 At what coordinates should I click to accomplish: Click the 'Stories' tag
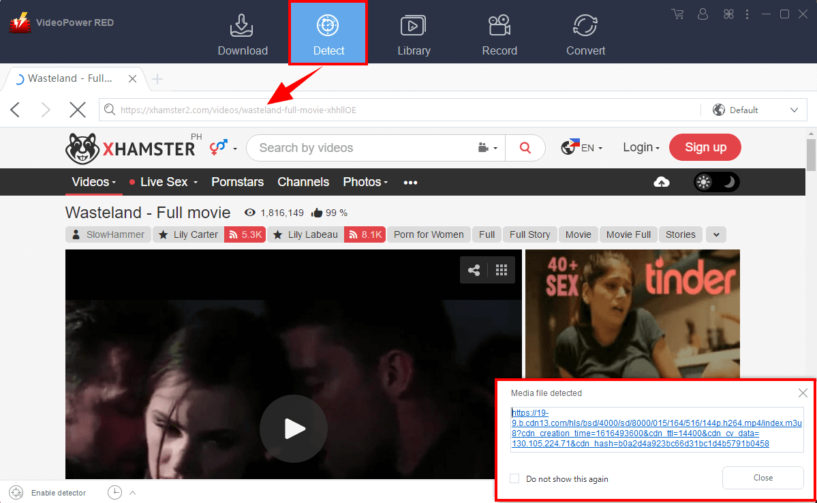[x=680, y=234]
